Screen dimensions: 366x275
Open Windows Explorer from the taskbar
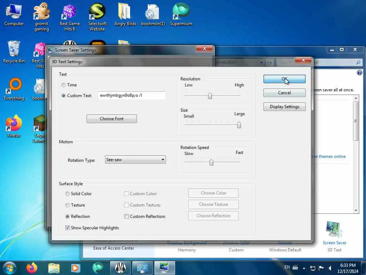[x=54, y=268]
